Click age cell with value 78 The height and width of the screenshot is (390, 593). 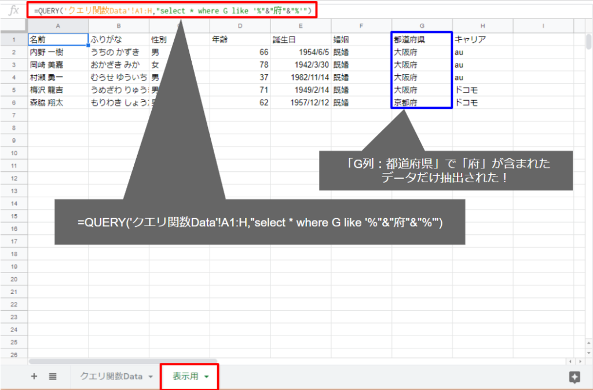click(240, 65)
